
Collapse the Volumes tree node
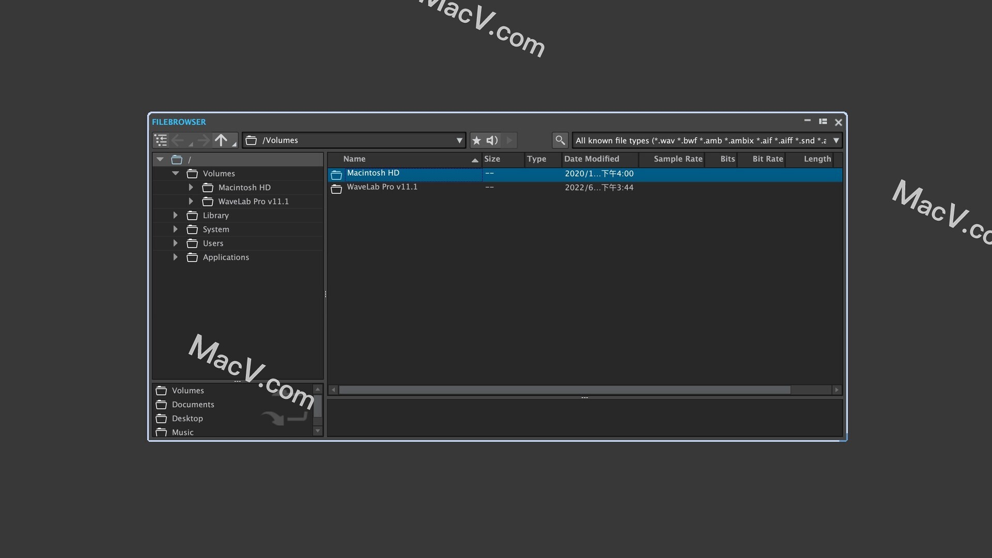click(176, 174)
